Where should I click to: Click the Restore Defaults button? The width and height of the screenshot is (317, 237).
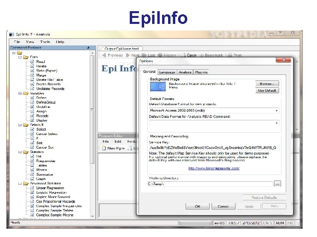[x=264, y=197]
